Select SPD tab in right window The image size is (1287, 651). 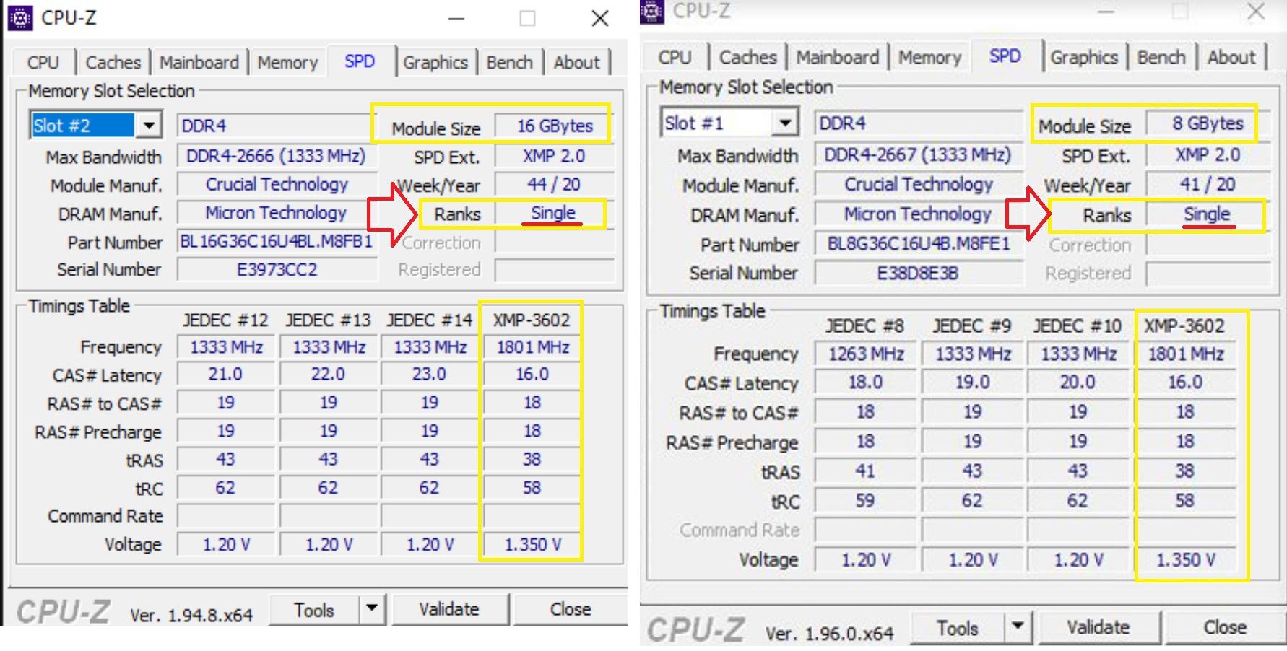pyautogui.click(x=1005, y=56)
